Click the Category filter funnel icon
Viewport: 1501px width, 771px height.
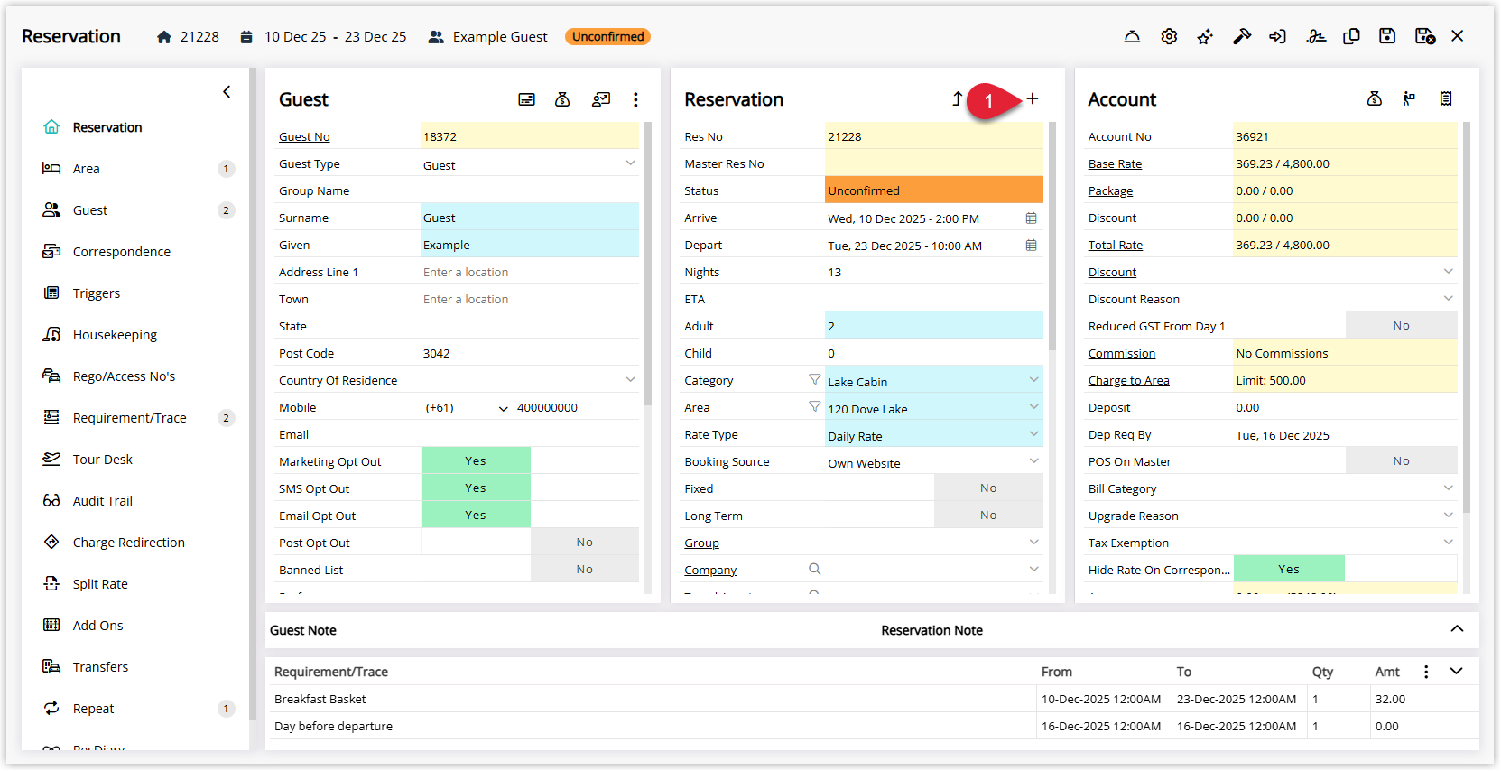[x=814, y=380]
